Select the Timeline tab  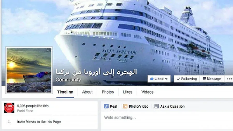point(65,92)
